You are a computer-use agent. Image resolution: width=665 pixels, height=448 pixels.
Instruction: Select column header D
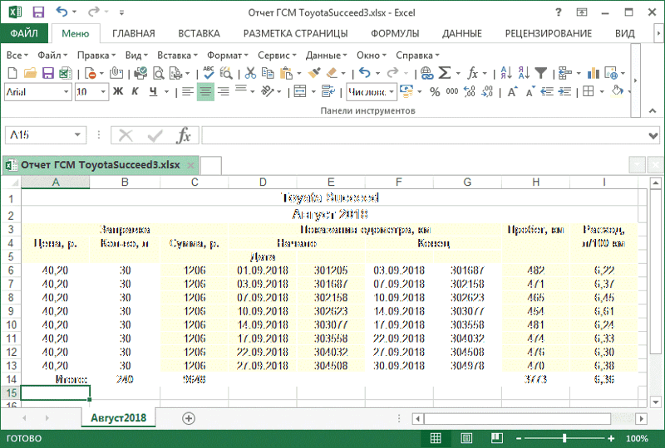tap(263, 182)
